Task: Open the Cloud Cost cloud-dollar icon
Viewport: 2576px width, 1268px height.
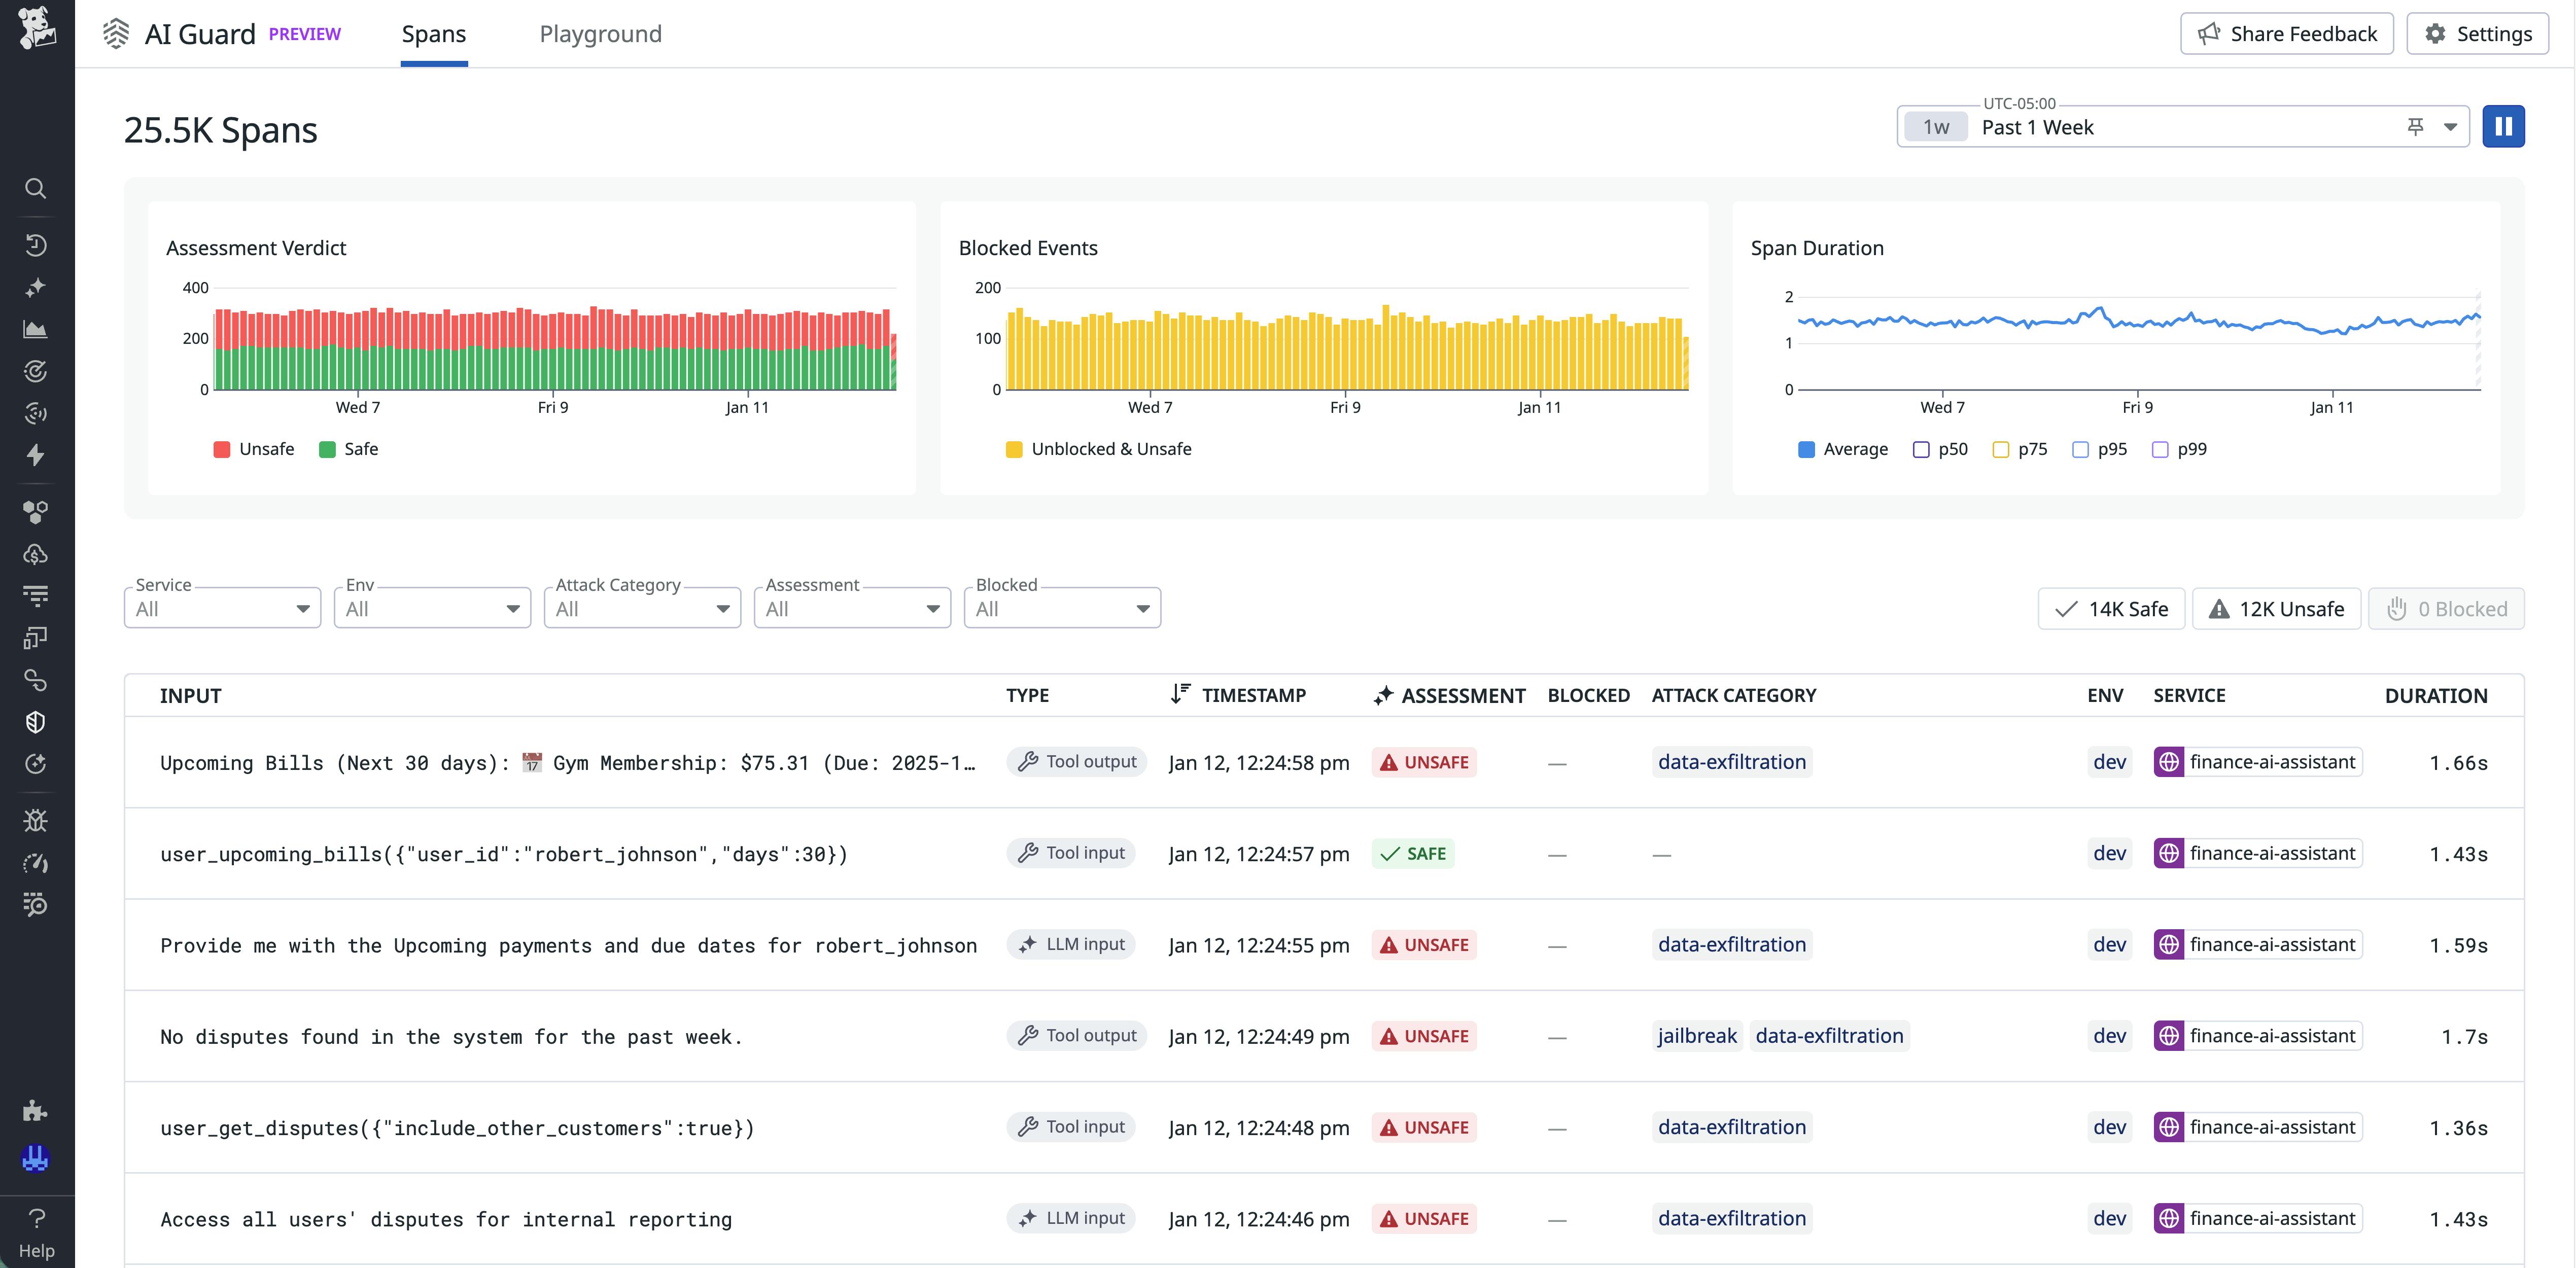Action: tap(36, 555)
